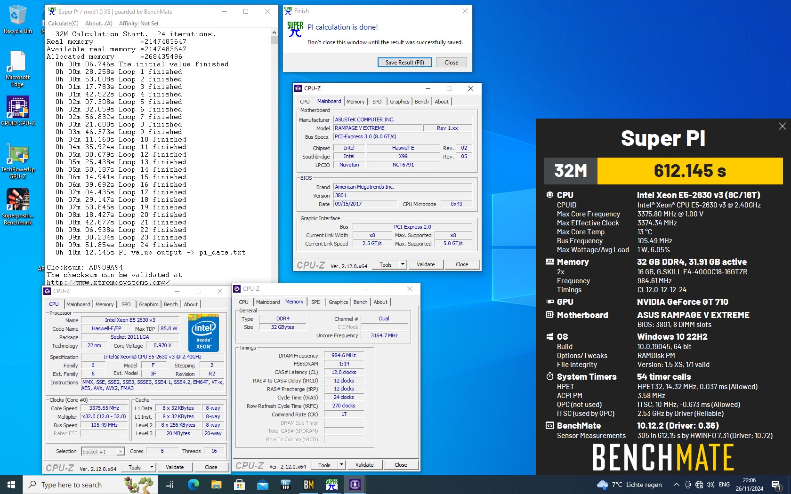The image size is (791, 494).
Task: Switch to SPD tab in Memory CPU-Z window
Action: tap(316, 302)
